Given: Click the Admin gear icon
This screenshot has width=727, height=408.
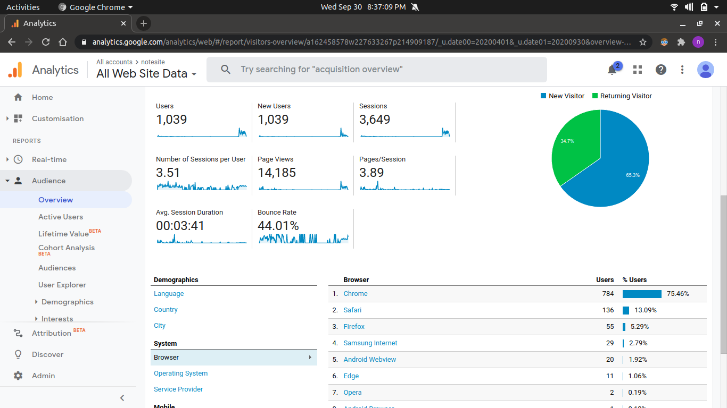Looking at the screenshot, I should 18,376.
